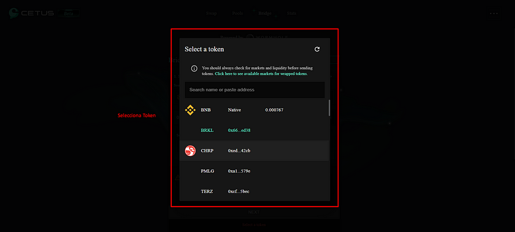Image resolution: width=515 pixels, height=232 pixels.
Task: Click TERZ address 0xcf...5bec
Action: coord(238,191)
